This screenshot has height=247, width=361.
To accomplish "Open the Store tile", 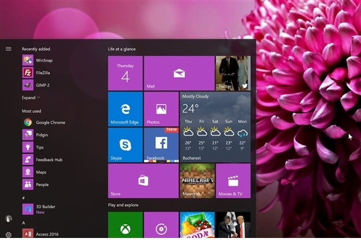I will coord(143,181).
